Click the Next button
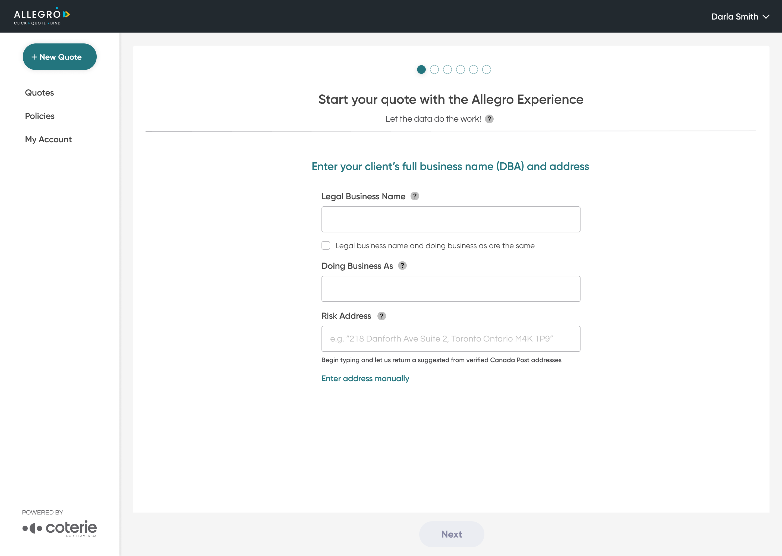Screen dimensions: 782x556 tap(451, 534)
